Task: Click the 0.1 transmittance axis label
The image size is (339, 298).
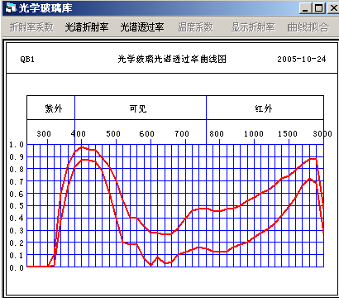Action: point(17,256)
